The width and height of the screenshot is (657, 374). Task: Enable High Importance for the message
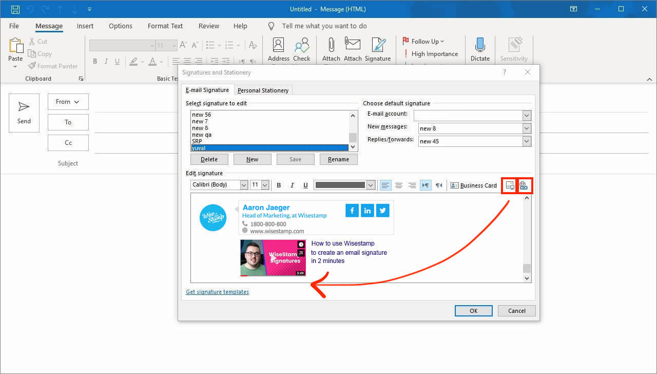(x=433, y=53)
